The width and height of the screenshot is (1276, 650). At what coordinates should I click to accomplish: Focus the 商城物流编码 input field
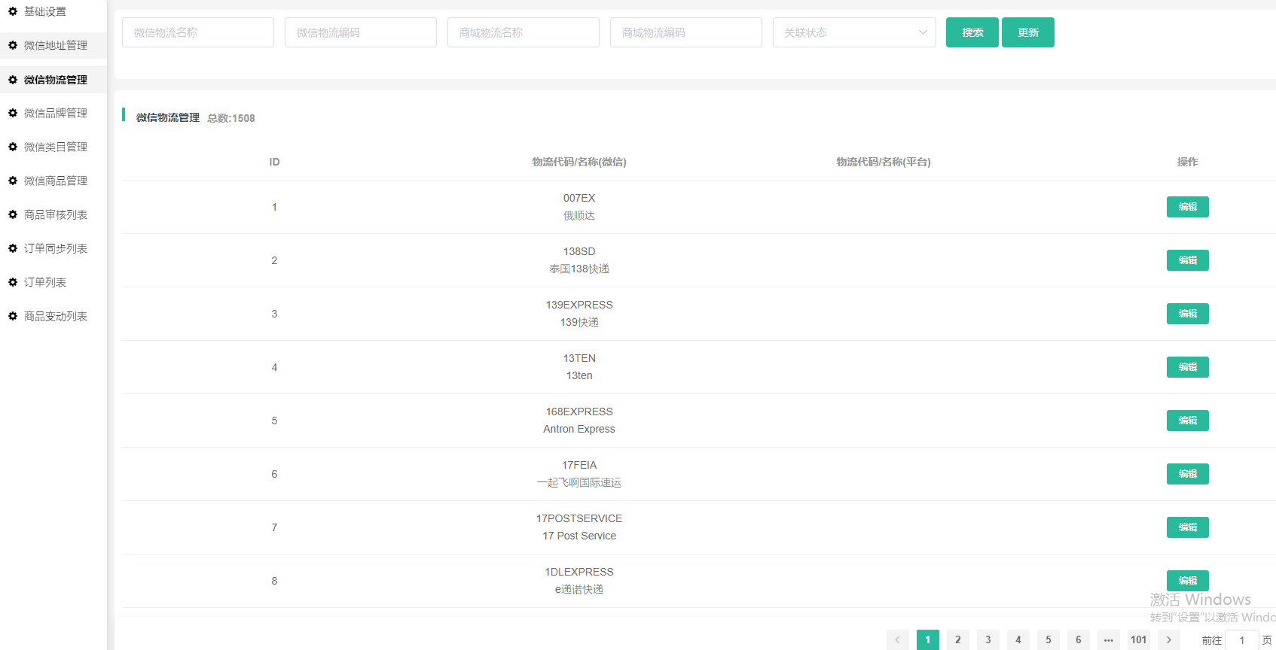coord(686,32)
